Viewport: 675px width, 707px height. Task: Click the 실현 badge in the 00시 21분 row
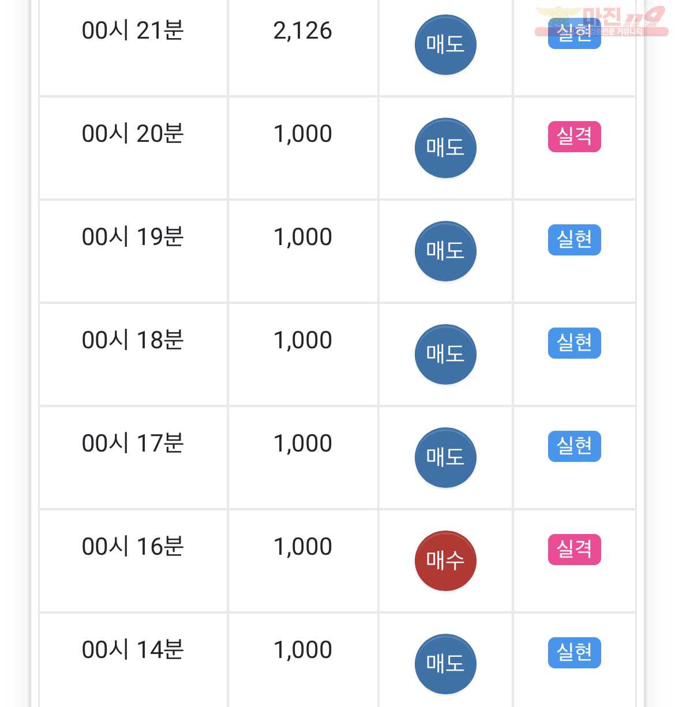click(574, 33)
